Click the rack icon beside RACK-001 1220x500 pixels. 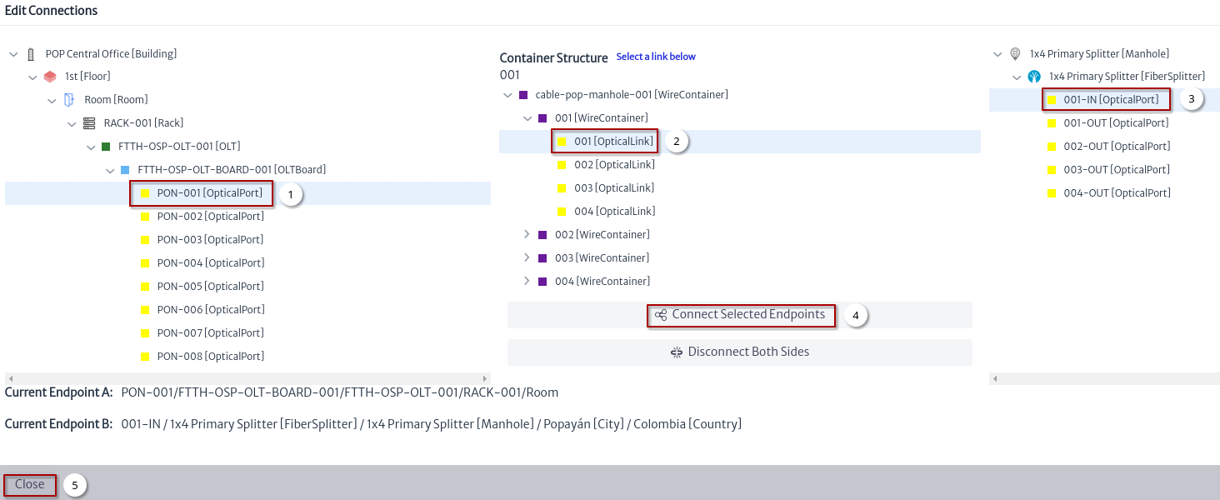coord(89,123)
